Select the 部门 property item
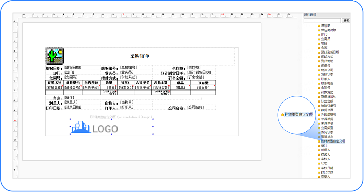The image size is (364, 192). click(x=324, y=34)
